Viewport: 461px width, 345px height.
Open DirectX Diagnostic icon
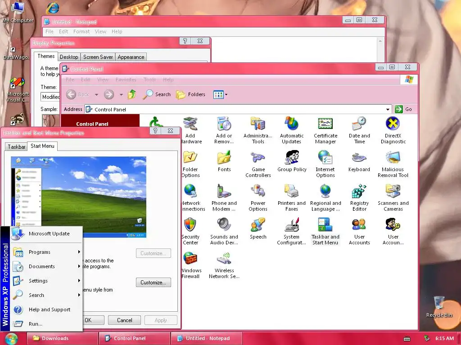click(393, 130)
